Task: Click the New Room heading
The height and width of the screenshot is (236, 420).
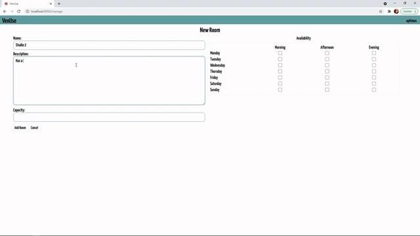Action: pos(210,30)
